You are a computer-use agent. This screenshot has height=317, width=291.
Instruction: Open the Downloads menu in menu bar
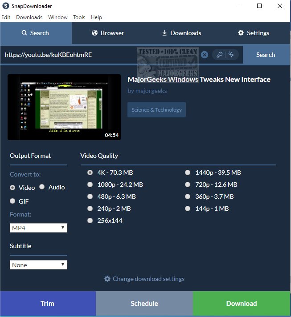[29, 17]
